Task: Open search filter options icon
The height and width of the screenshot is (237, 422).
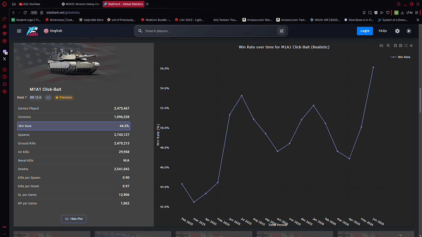Action: [281, 31]
